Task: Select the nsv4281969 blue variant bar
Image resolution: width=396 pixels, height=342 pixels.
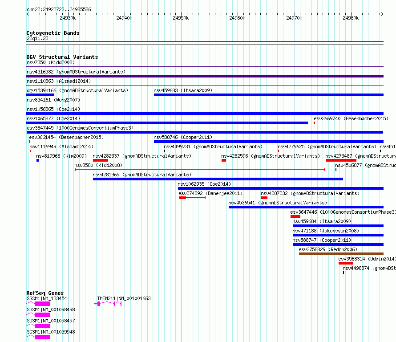Action: click(218, 179)
